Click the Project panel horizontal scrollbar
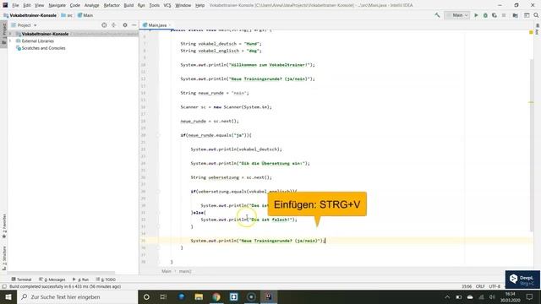541x304 pixels. [x=62, y=273]
